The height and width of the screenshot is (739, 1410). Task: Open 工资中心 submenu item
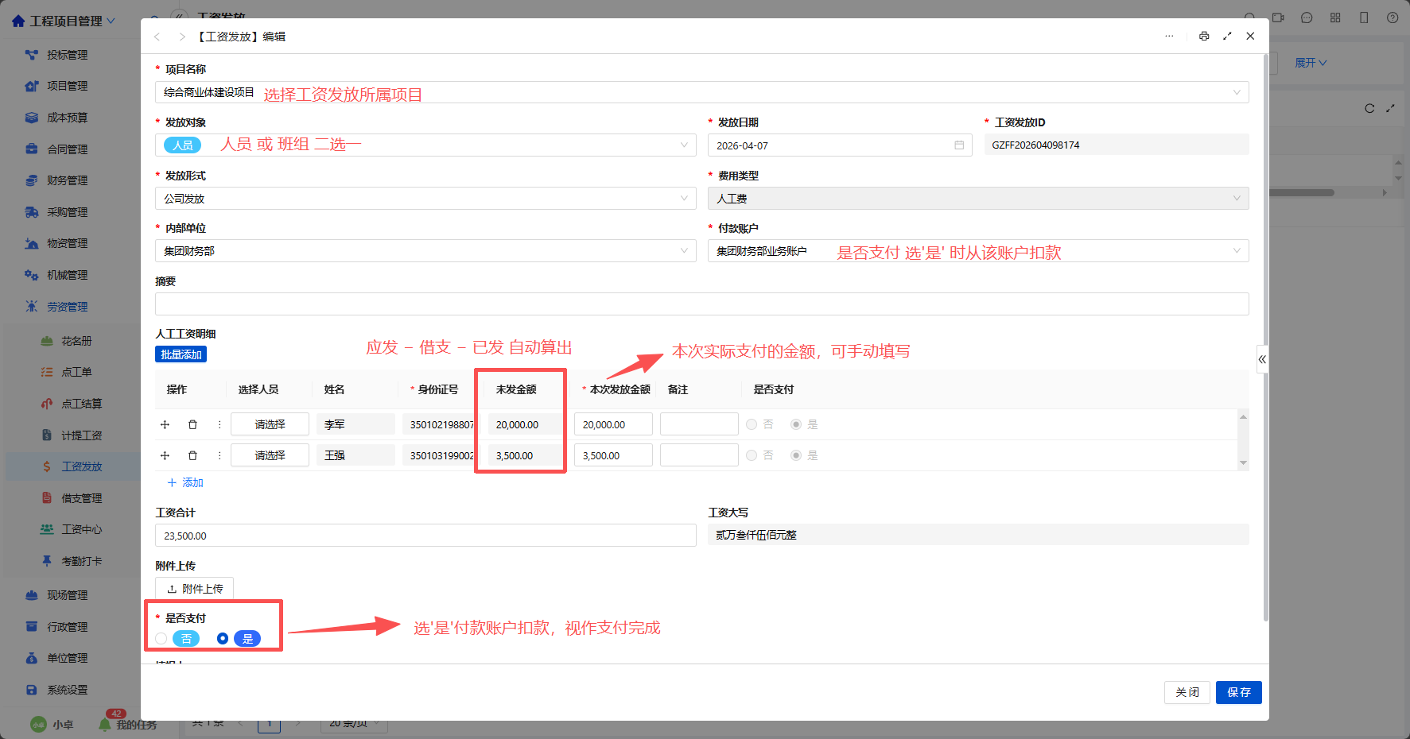(81, 529)
